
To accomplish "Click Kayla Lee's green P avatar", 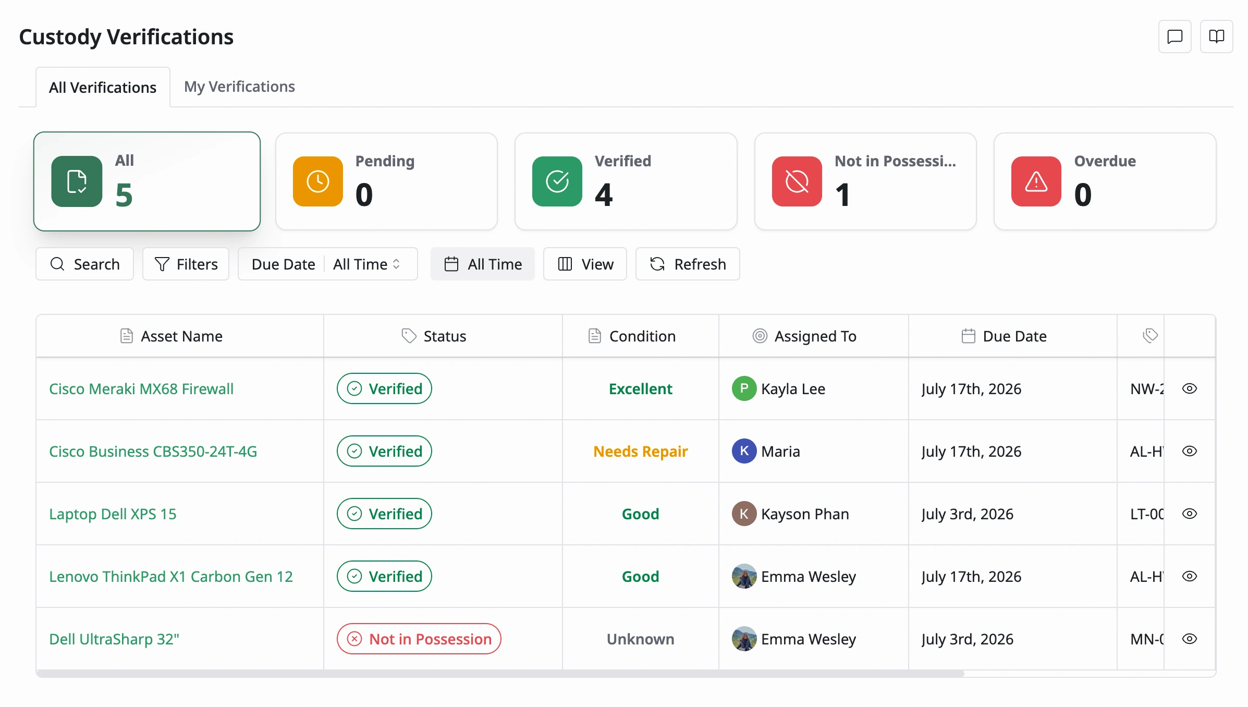I will pos(744,388).
